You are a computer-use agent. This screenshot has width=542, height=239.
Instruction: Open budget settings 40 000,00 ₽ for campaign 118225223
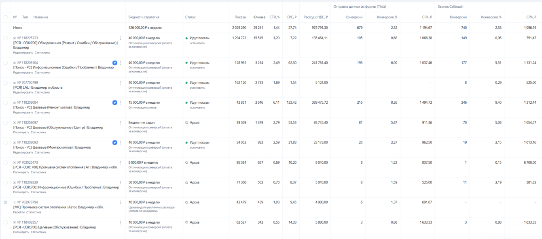pos(144,38)
